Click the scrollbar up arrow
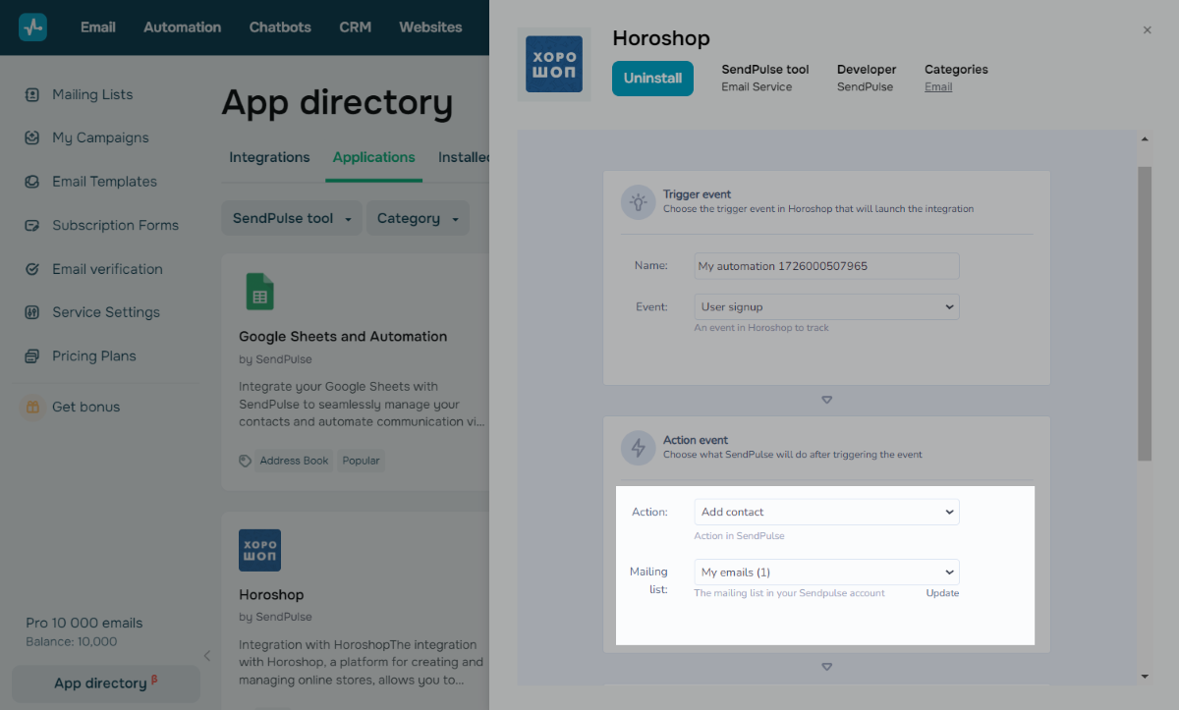 1145,138
